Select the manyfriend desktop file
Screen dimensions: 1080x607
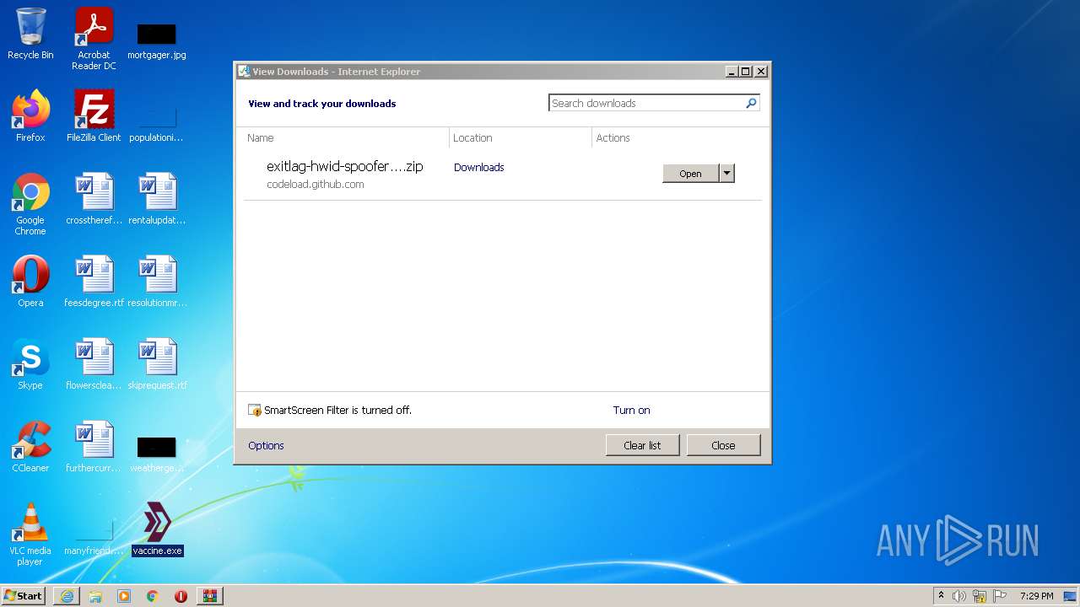[94, 536]
